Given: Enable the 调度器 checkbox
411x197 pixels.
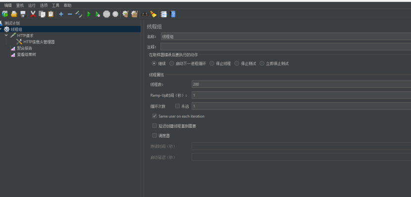Looking at the screenshot, I should pyautogui.click(x=154, y=136).
